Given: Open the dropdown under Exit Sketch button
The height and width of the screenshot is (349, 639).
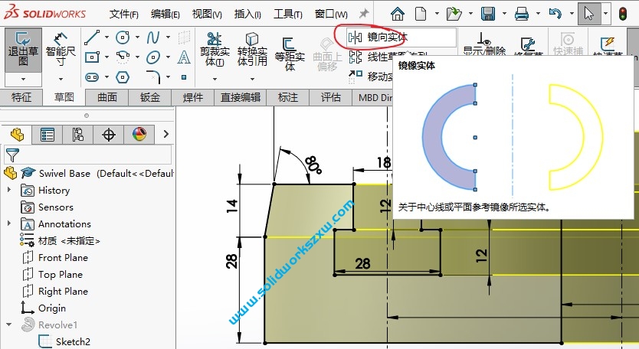Looking at the screenshot, I should point(23,79).
